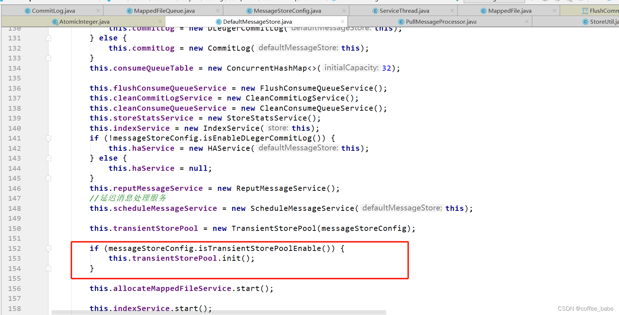Collapse the else block at line 143
619x315 pixels.
click(48, 158)
